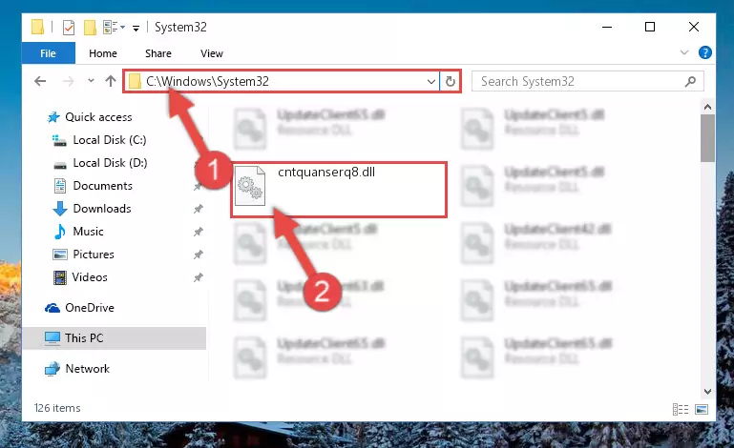Switch to the Share ribbon tab

click(158, 53)
